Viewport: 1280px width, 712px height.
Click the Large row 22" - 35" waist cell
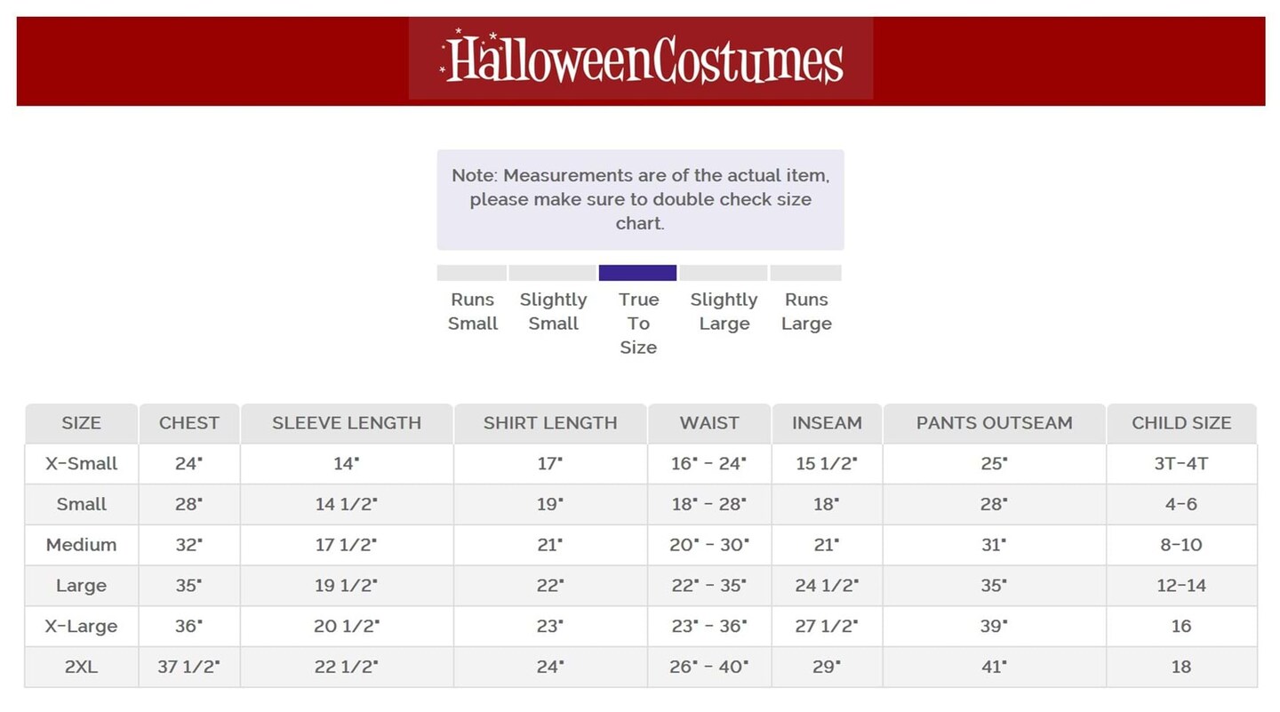tap(709, 586)
